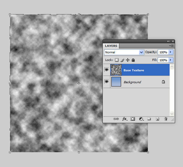Click the bottom-middle transform handle
Screen dimensions: 183x167
click(x=79, y=152)
